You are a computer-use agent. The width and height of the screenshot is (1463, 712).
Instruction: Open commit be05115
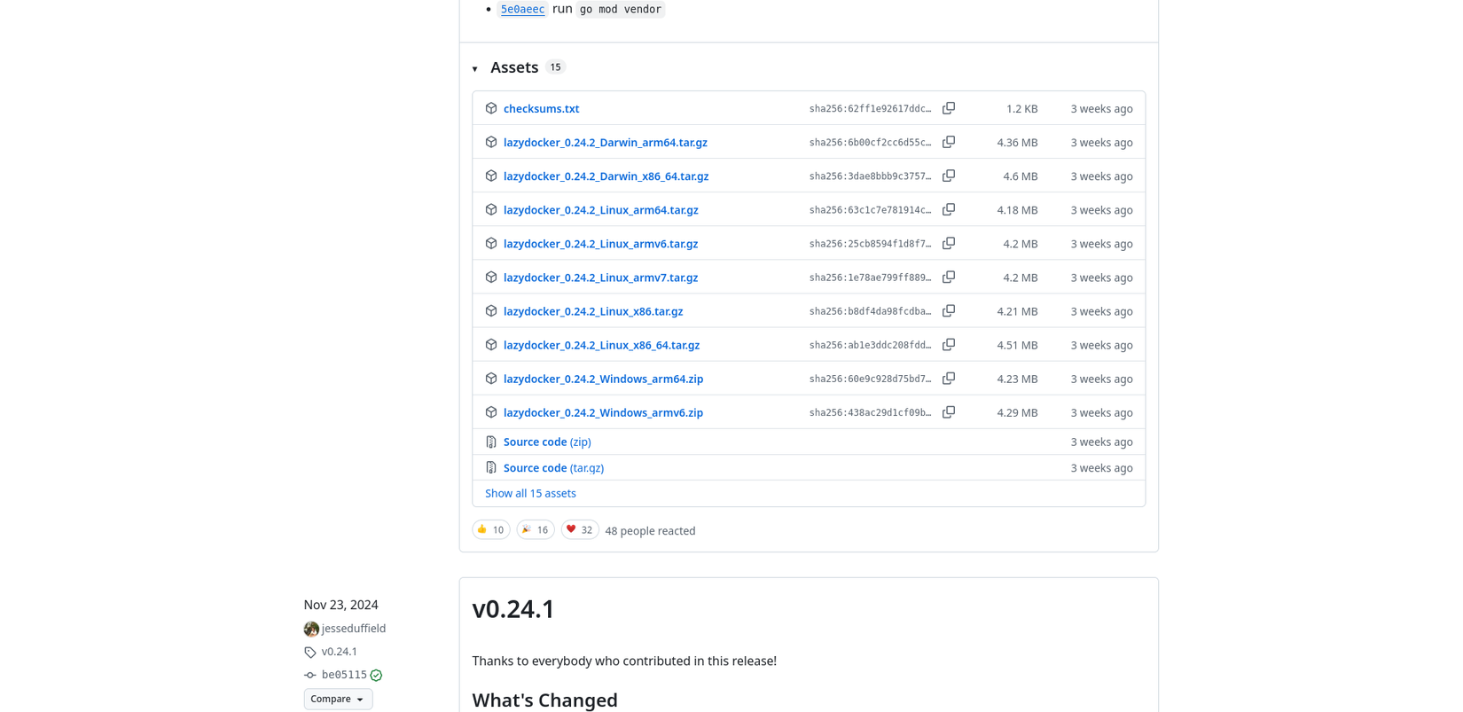344,675
